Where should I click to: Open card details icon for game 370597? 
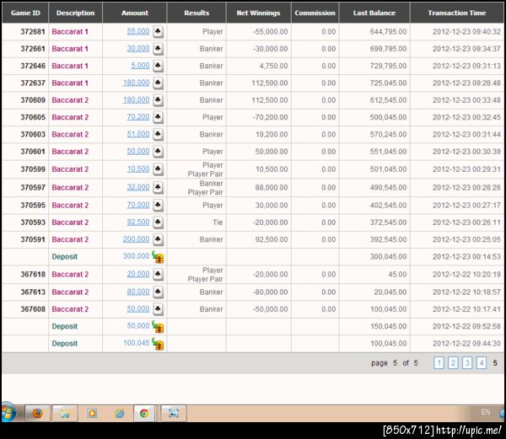(158, 188)
